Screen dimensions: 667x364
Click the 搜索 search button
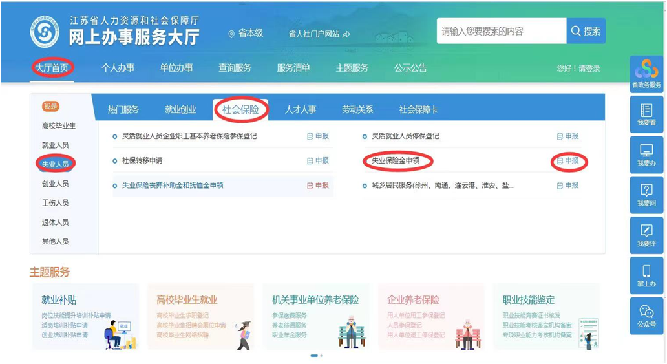(x=586, y=31)
